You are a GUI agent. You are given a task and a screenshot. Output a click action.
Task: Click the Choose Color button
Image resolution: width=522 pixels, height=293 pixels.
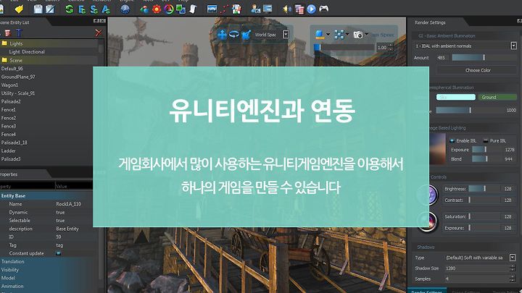[478, 70]
